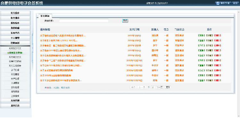
Task: Expand the 发布查看 menu section
Action: click(15, 33)
